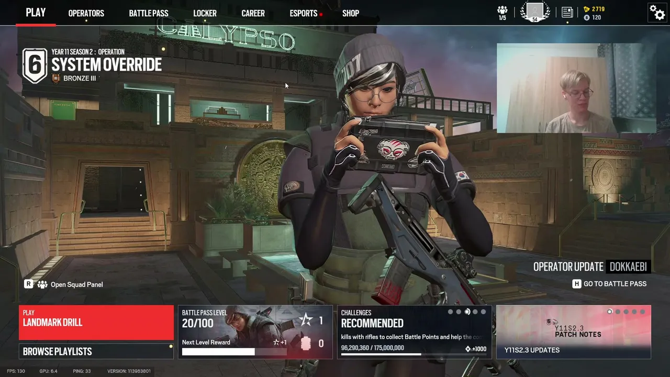Select the active first Patch Notes carousel dot
Viewport: 670px width, 377px height.
(610, 312)
